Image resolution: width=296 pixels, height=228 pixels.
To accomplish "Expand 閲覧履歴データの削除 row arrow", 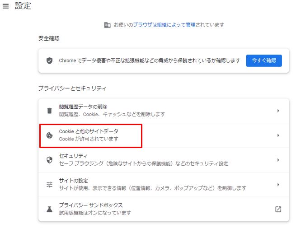I will (x=278, y=111).
